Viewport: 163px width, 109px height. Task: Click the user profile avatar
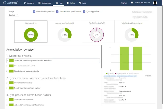155,3
